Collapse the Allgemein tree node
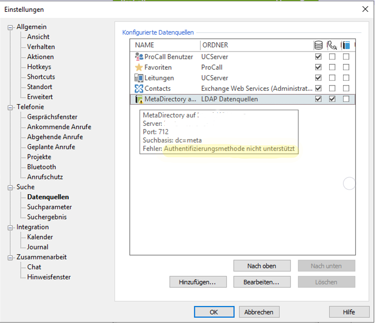 point(10,27)
